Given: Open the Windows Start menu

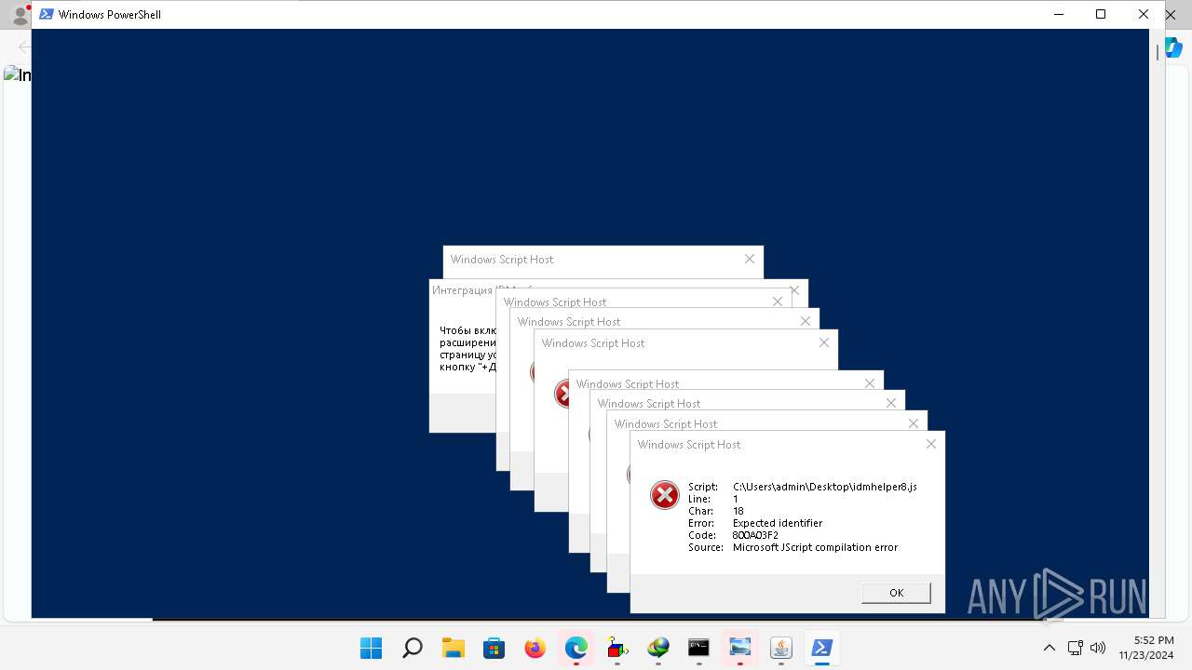Looking at the screenshot, I should click(371, 648).
